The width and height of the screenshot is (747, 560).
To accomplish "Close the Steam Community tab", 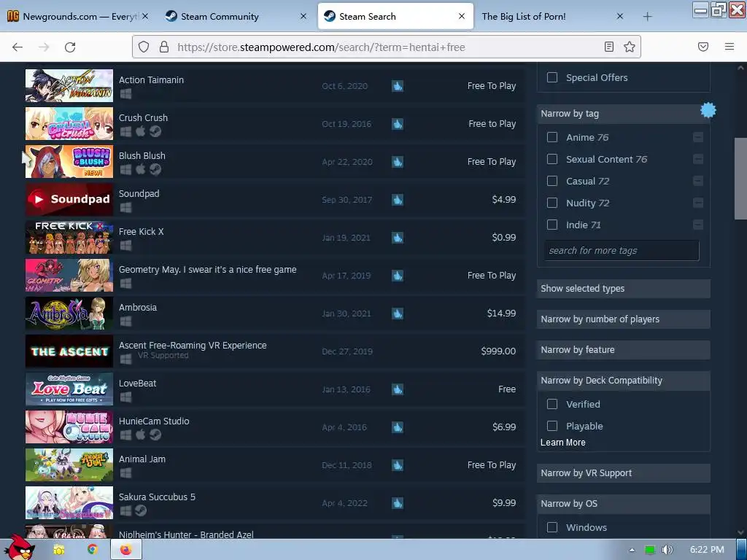I will (303, 16).
